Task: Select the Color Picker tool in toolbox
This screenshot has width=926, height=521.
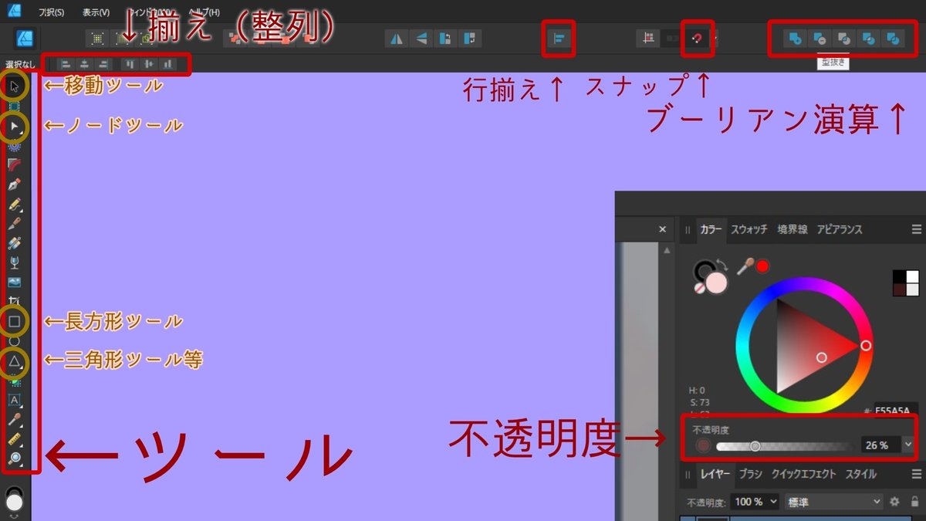Action: click(14, 420)
